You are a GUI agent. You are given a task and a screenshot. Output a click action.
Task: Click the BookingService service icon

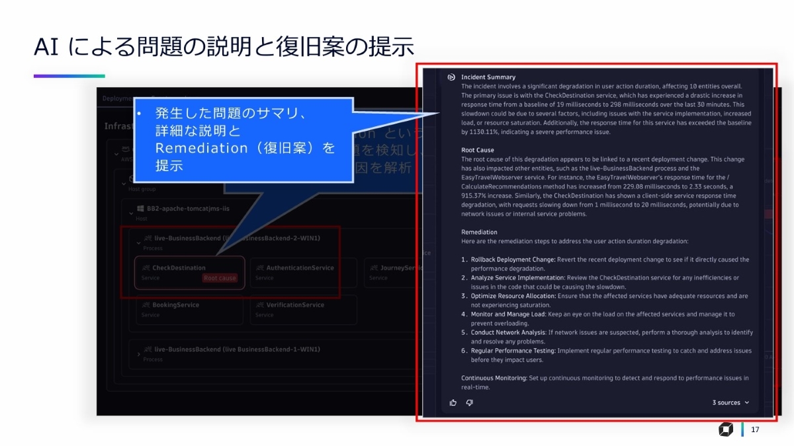[146, 305]
